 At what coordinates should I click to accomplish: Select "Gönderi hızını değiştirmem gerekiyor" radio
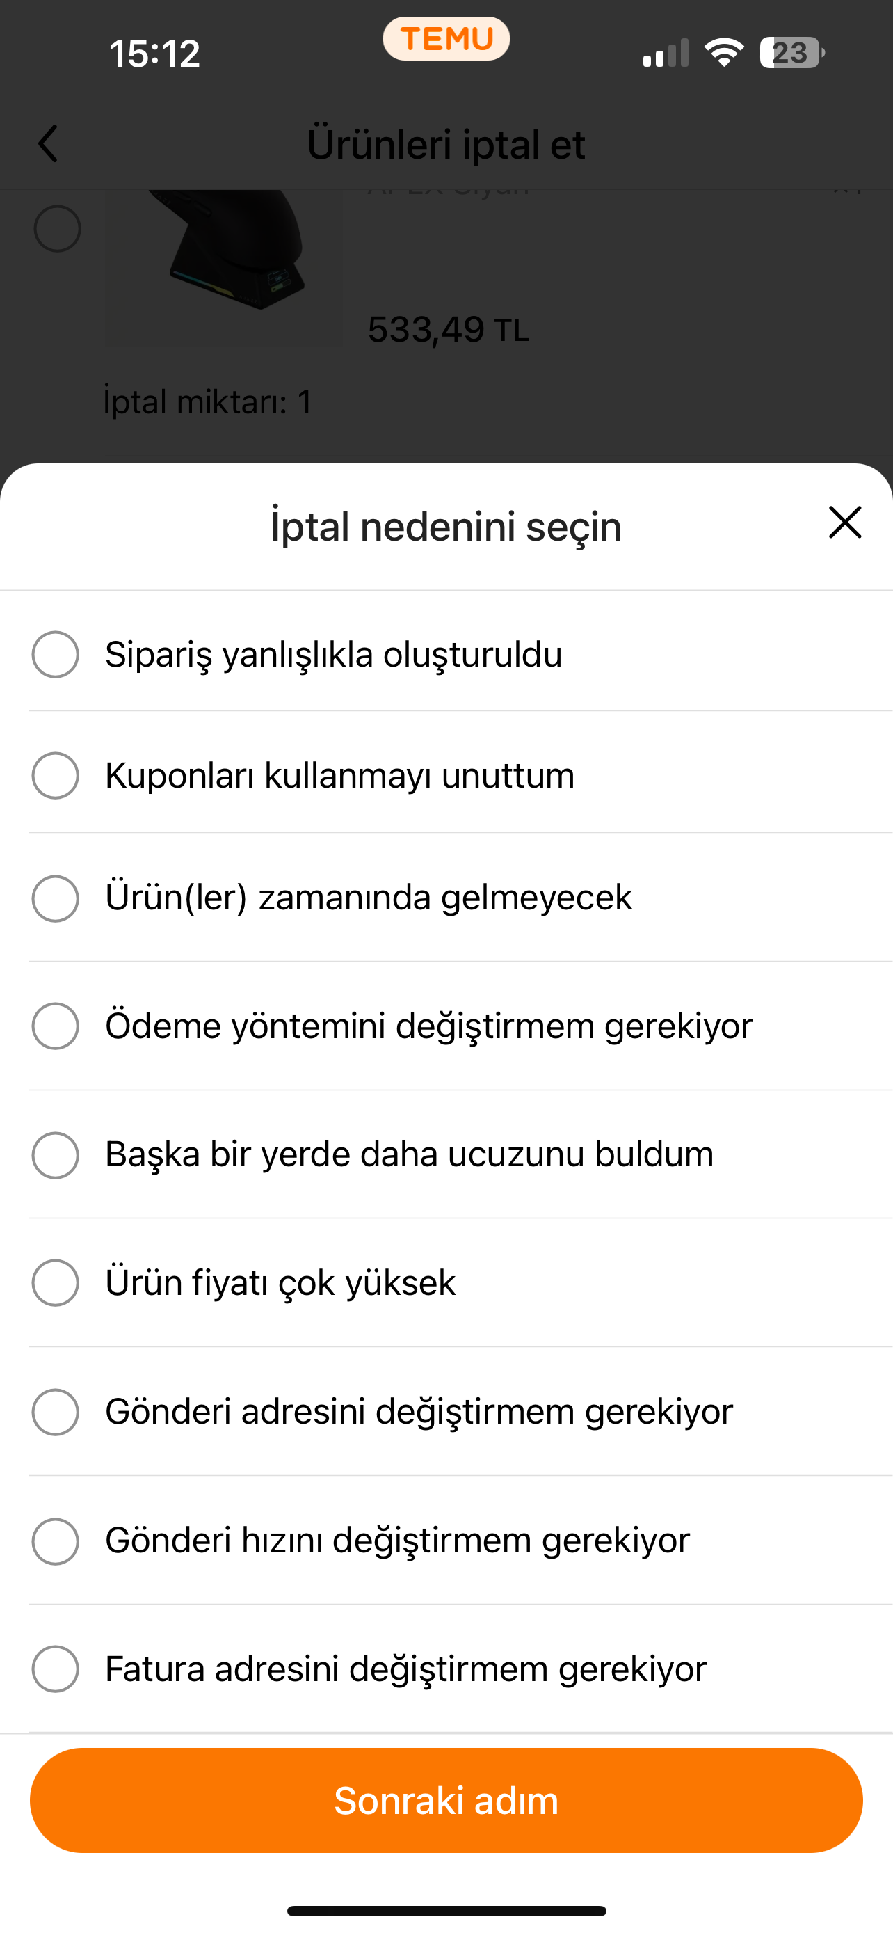click(x=56, y=1541)
